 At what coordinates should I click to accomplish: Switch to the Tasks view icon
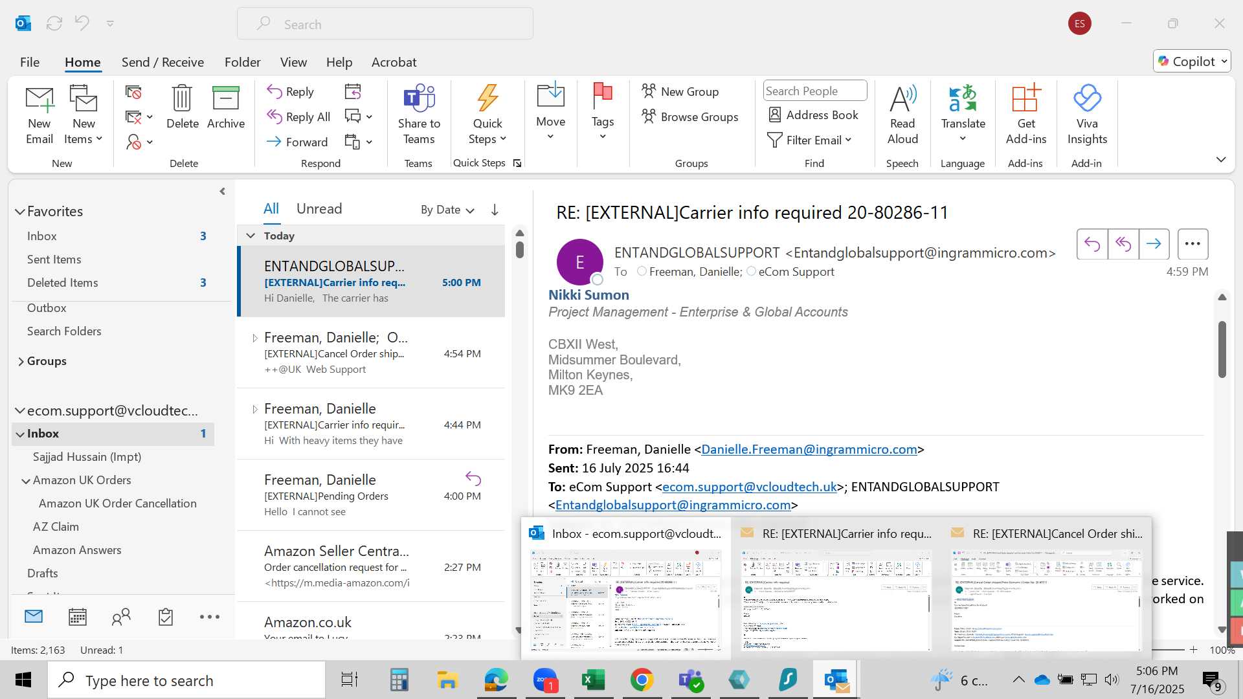pyautogui.click(x=166, y=617)
